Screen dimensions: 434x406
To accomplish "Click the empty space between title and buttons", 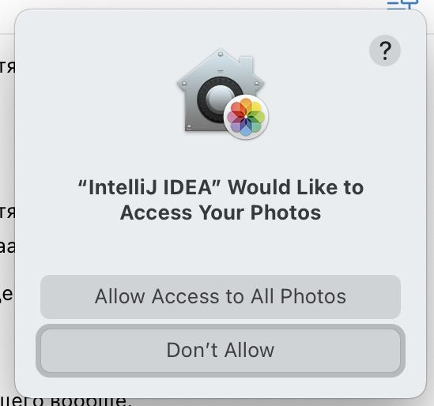I will tap(221, 249).
